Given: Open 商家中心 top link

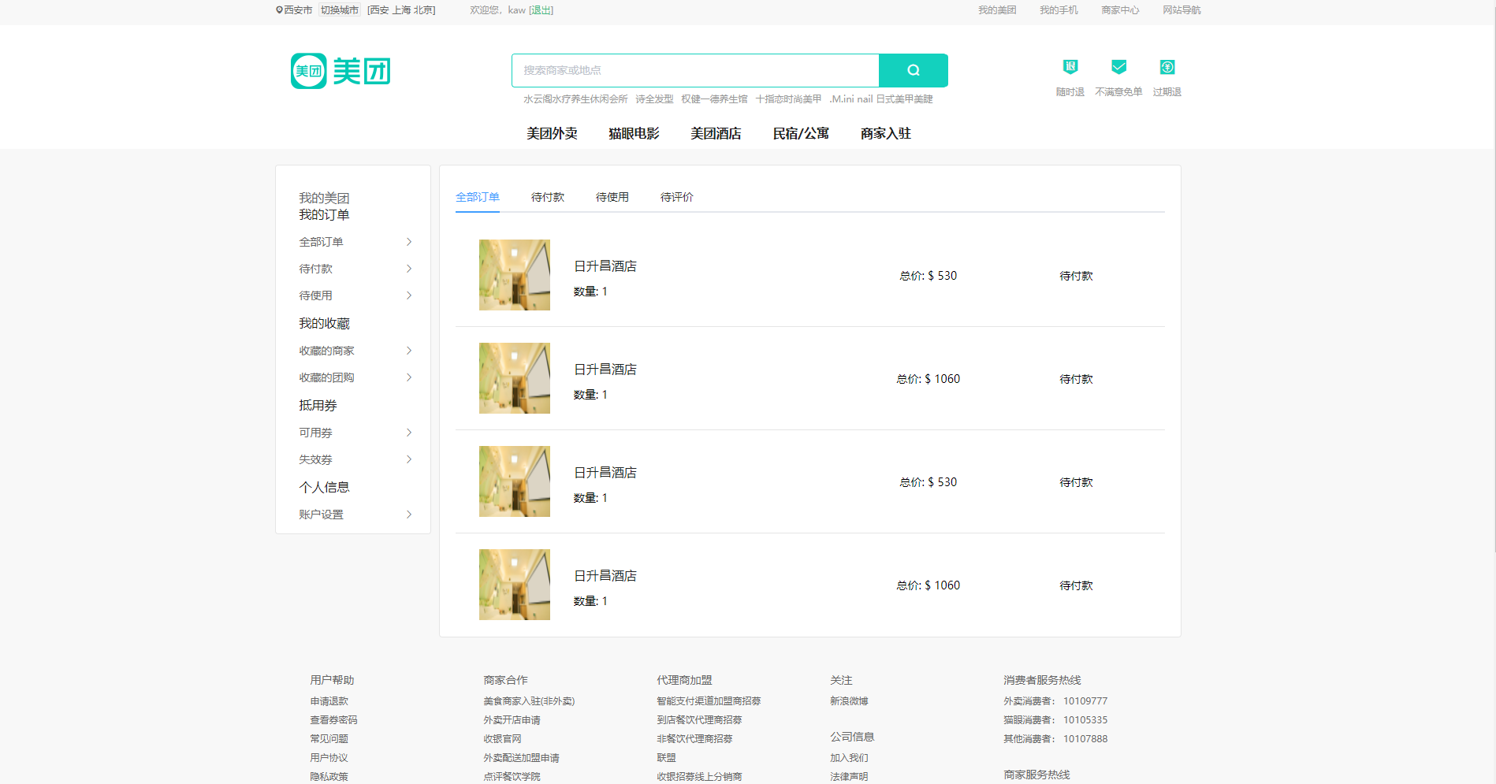Looking at the screenshot, I should [x=1120, y=10].
